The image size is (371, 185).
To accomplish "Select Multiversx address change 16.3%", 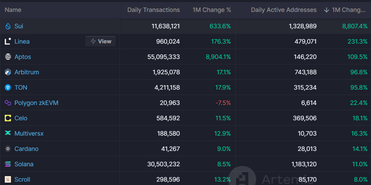I will coord(359,134).
